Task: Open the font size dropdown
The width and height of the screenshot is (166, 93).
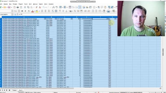Action: [x=19, y=11]
